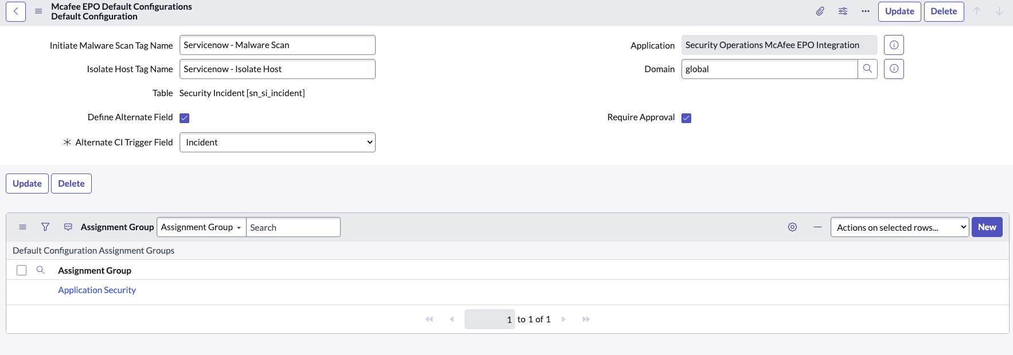Screen dimensions: 1013x355
Task: Go to next page of list
Action: pyautogui.click(x=563, y=319)
